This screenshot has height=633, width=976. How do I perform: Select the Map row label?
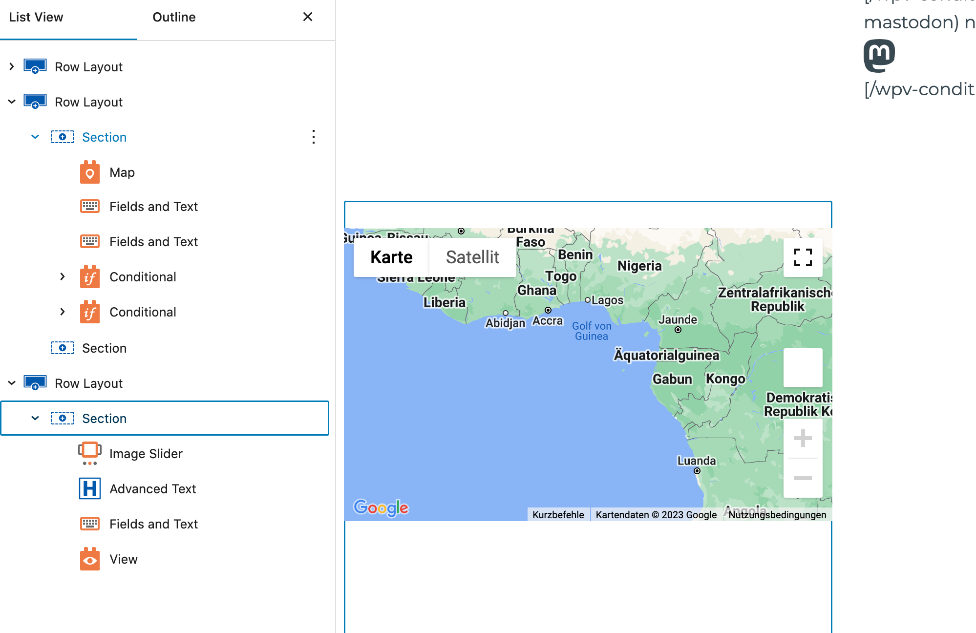[x=122, y=172]
